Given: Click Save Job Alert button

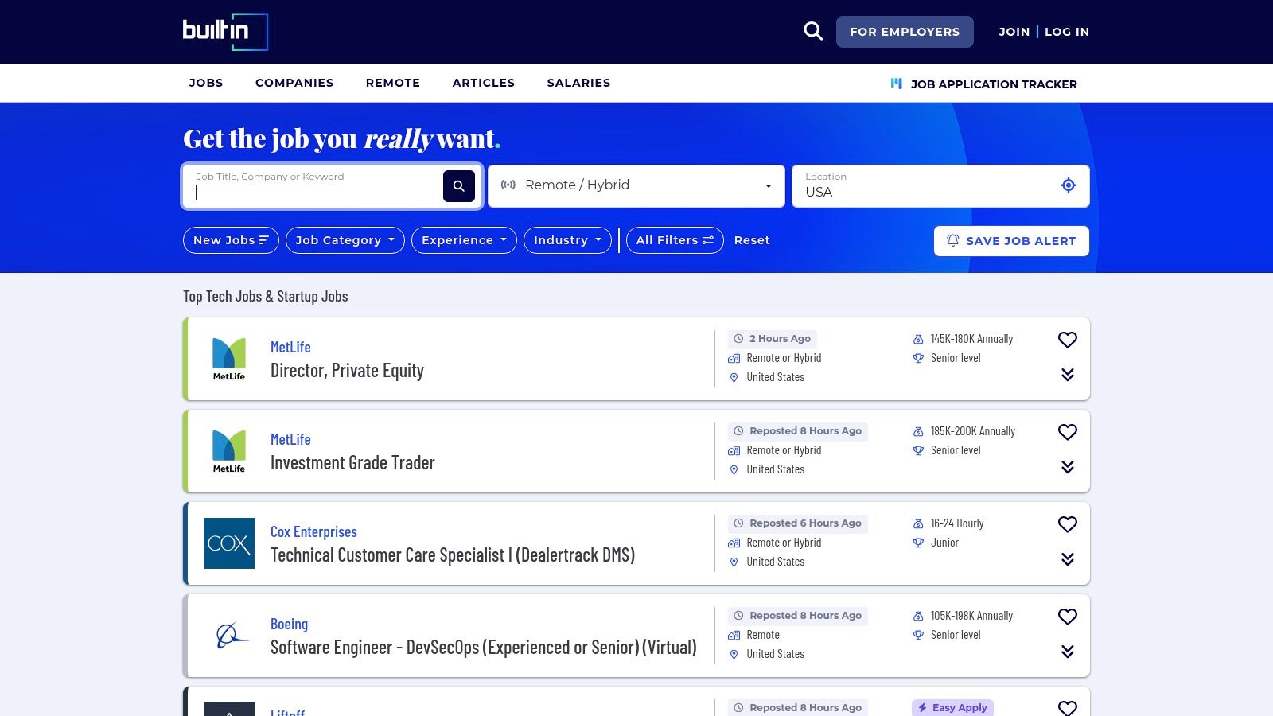Looking at the screenshot, I should 1011,241.
